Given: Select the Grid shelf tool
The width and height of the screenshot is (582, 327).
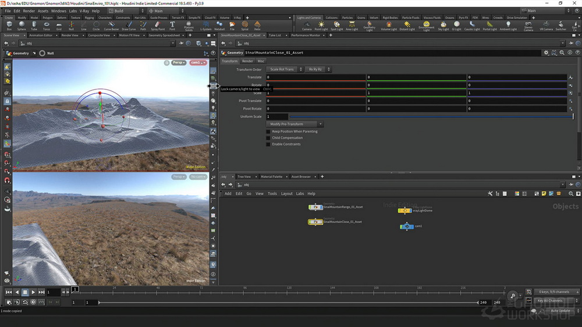Looking at the screenshot, I should click(59, 26).
